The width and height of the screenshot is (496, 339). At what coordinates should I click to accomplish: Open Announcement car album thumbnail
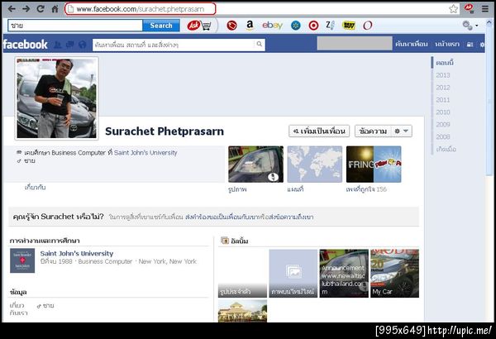pyautogui.click(x=344, y=274)
